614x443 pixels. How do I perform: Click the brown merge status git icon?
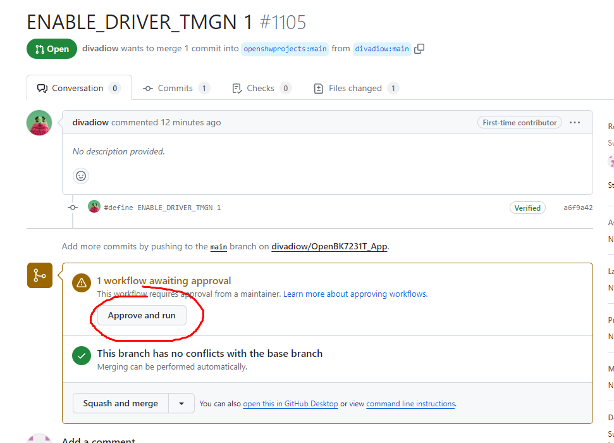[x=40, y=275]
